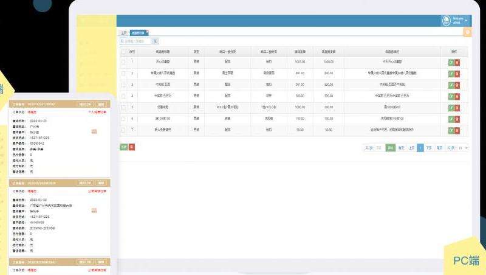
Task: Click red delete icon on coupon row 5
Action: (x=457, y=108)
